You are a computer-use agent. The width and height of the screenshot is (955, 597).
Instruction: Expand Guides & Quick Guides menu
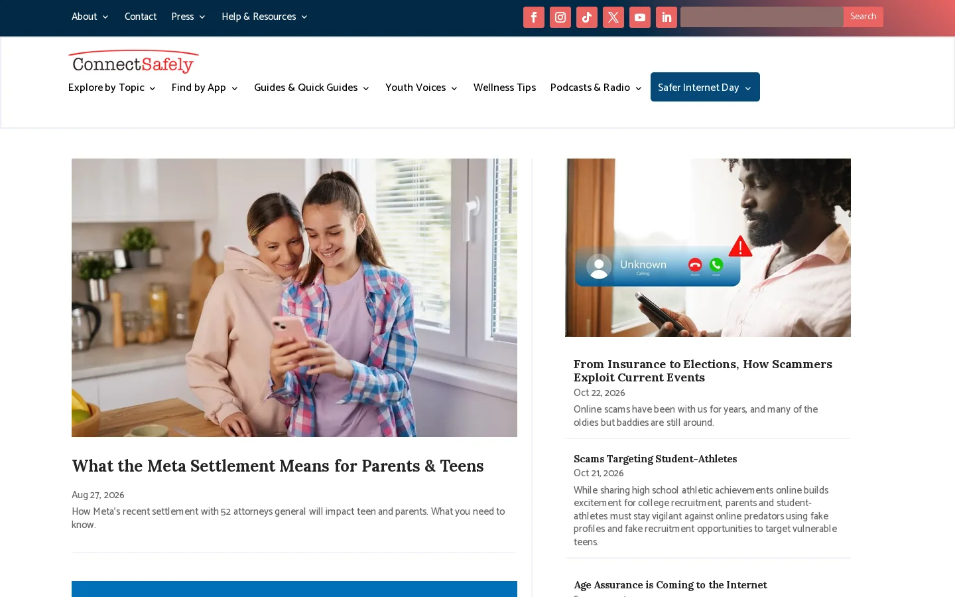coord(311,88)
